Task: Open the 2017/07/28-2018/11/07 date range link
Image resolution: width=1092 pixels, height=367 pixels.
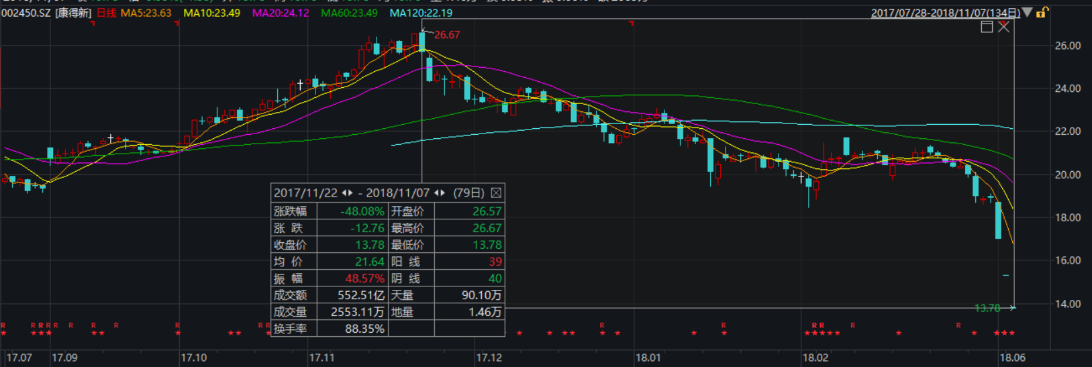Action: (x=945, y=13)
